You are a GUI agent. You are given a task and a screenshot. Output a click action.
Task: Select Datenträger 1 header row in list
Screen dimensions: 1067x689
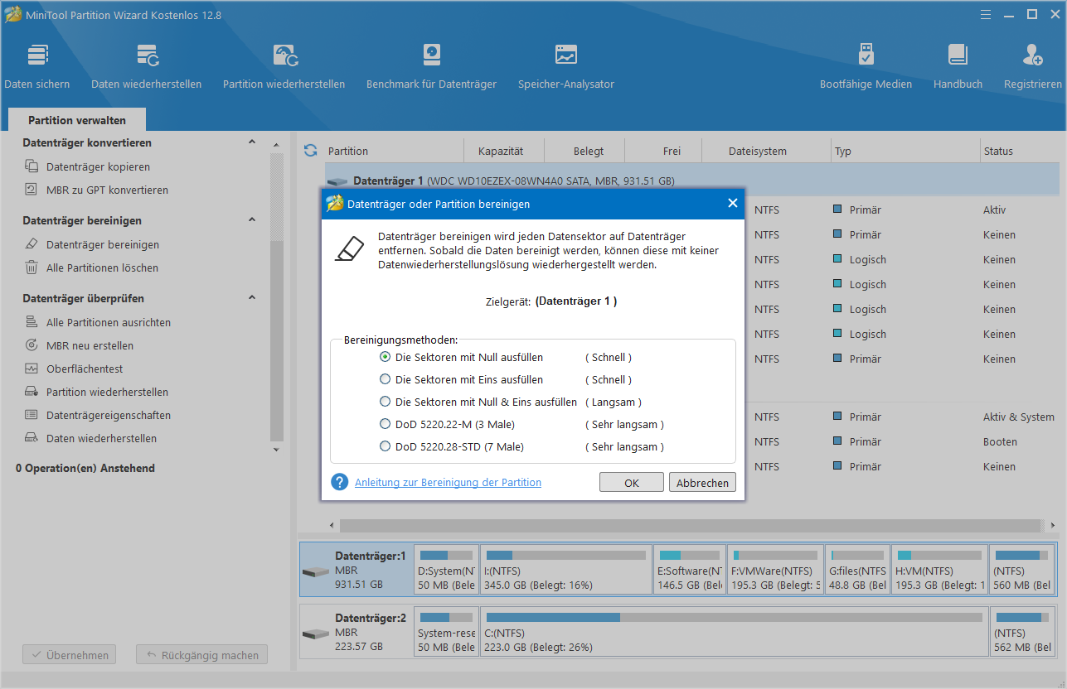691,180
